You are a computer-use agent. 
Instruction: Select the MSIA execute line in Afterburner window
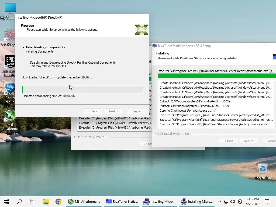(115, 123)
